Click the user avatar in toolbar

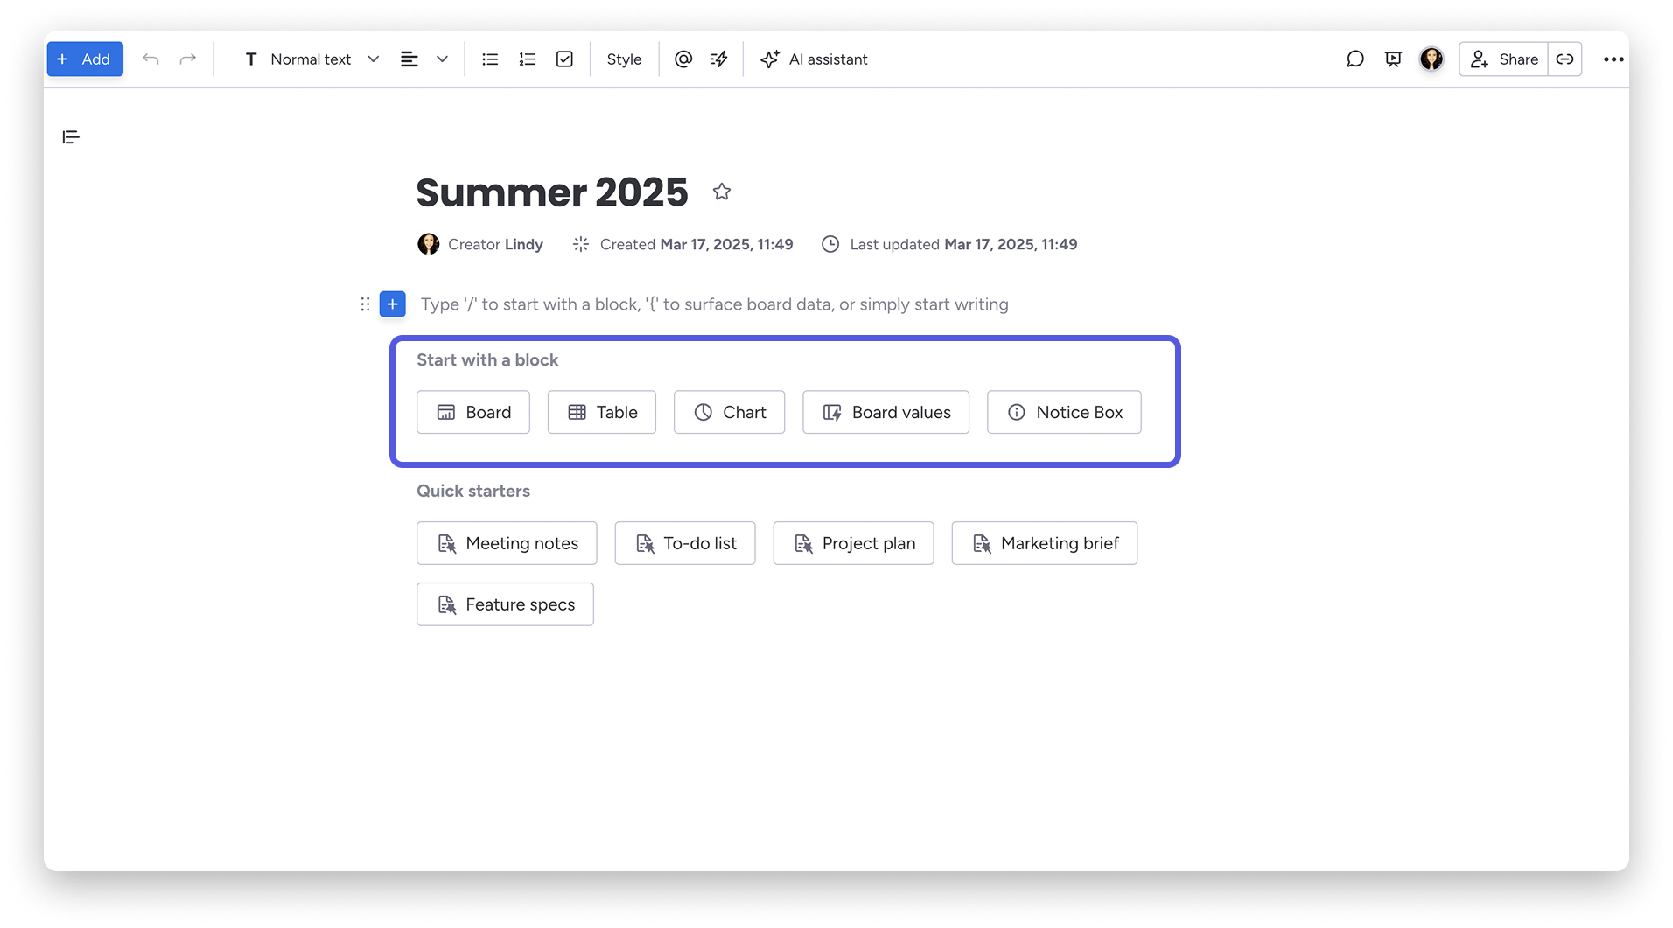1431,59
